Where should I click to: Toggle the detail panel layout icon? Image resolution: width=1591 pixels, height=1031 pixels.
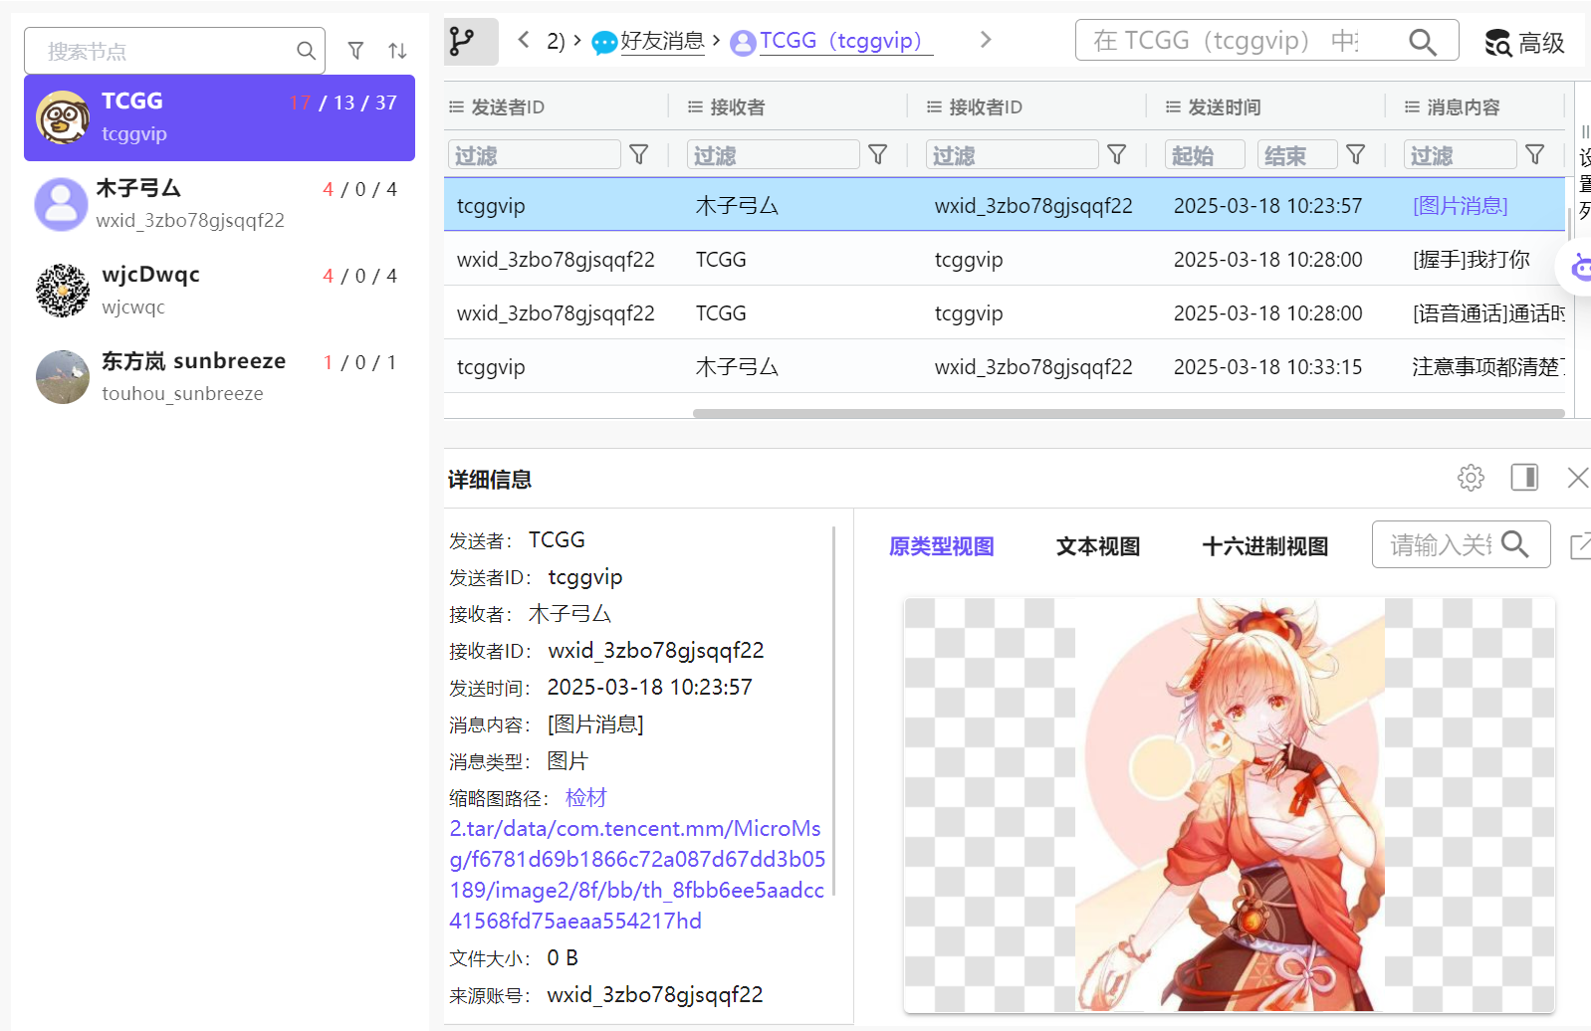point(1524,478)
